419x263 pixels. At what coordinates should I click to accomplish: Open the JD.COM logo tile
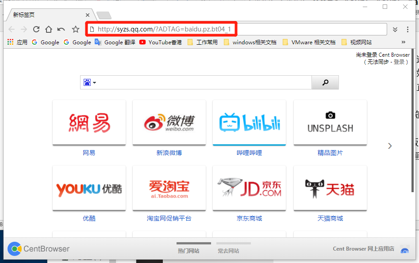[249, 188]
